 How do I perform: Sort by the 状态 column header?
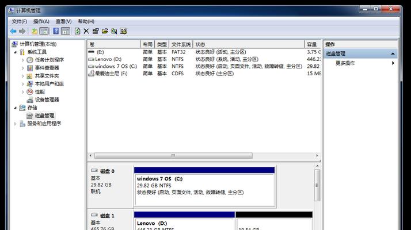(x=249, y=44)
